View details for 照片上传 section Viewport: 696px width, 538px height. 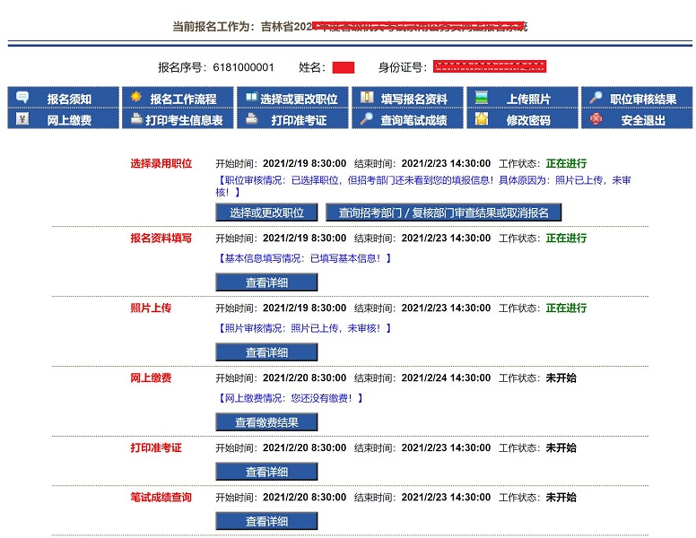(x=266, y=352)
